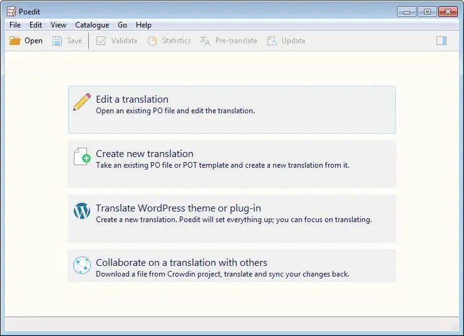This screenshot has height=336, width=464.
Task: Select Create new translation option
Action: click(x=232, y=164)
